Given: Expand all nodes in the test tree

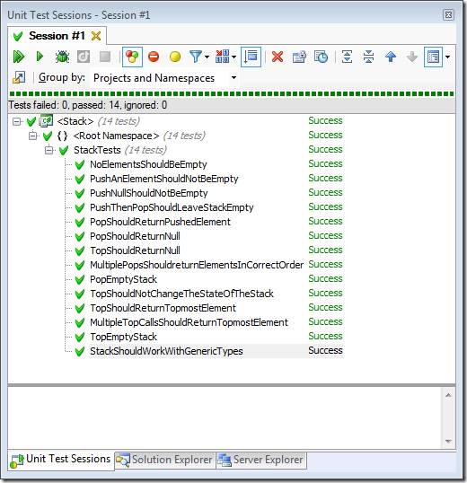Looking at the screenshot, I should coord(347,57).
